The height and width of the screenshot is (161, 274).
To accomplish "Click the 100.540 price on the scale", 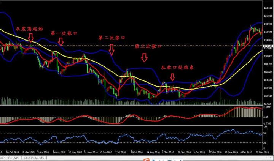I will [x=268, y=96].
